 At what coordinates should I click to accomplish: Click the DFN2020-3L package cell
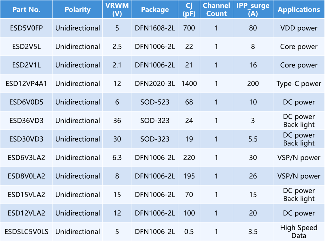point(155,84)
